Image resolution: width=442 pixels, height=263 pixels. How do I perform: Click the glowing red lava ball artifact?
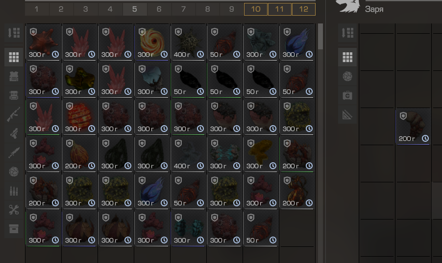click(x=80, y=116)
